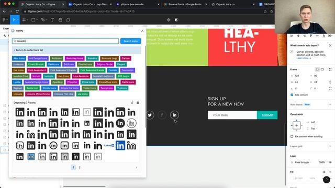The height and width of the screenshot is (188, 335).
Task: Click the Create component diamond icon
Action: coord(169,20)
